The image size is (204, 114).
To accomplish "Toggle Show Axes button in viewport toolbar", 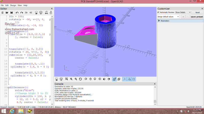I will [125, 79].
